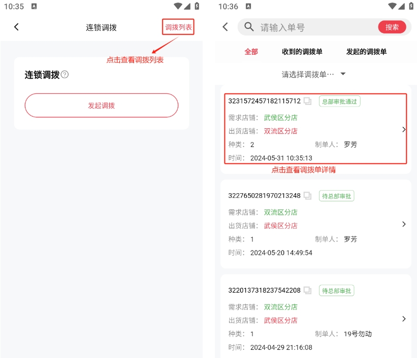Image resolution: width=417 pixels, height=358 pixels.
Task: Tap help question mark next to 连锁调拨
Action: tap(65, 75)
